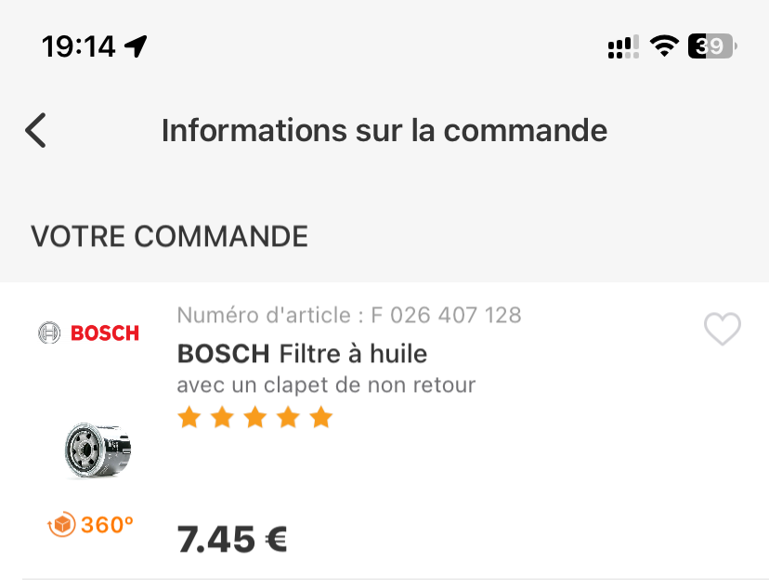Click the fifth orange rating star
769x587 pixels.
click(x=321, y=417)
